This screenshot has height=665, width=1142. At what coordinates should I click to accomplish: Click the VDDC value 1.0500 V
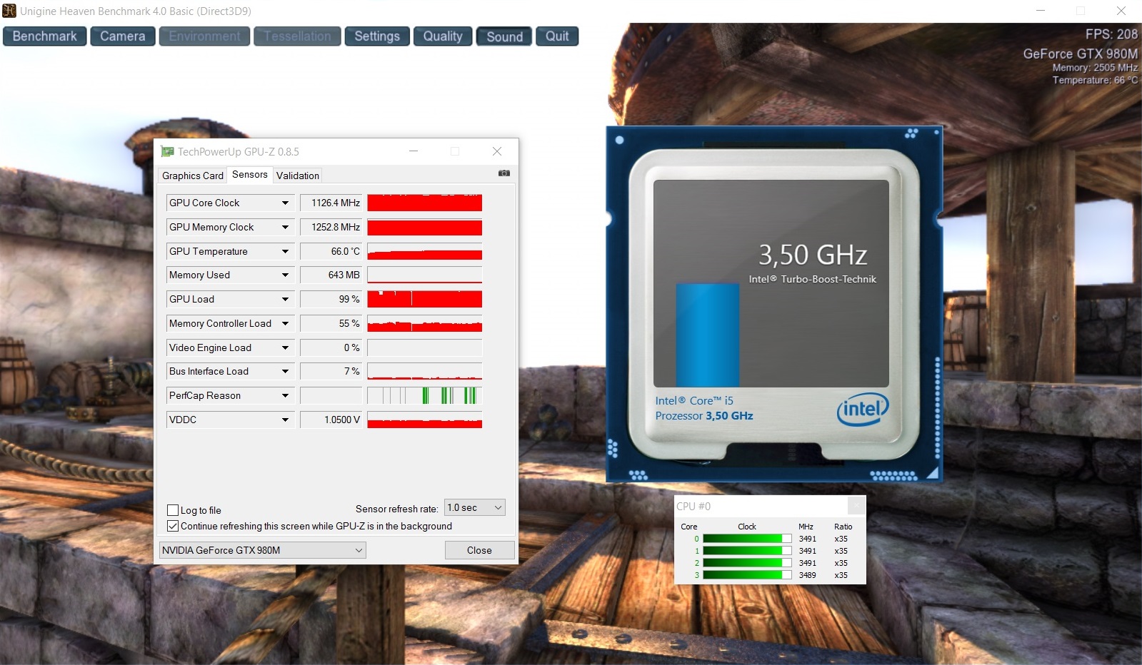[x=331, y=420]
